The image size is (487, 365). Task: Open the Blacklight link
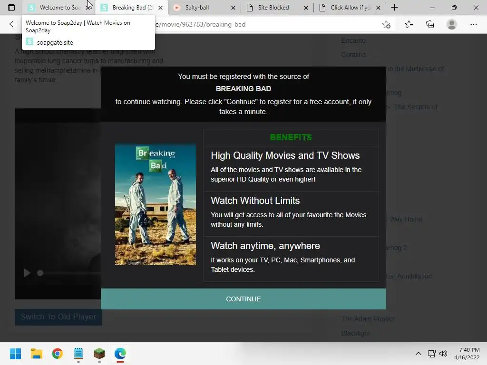[x=355, y=333]
